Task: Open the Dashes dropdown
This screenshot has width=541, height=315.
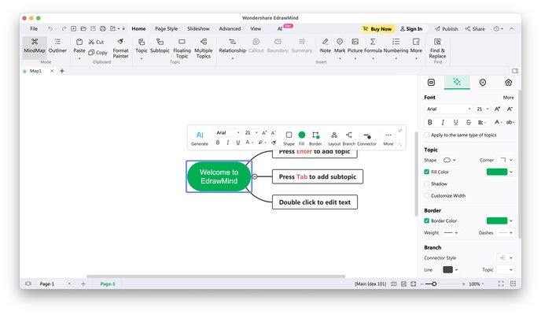Action: 506,233
